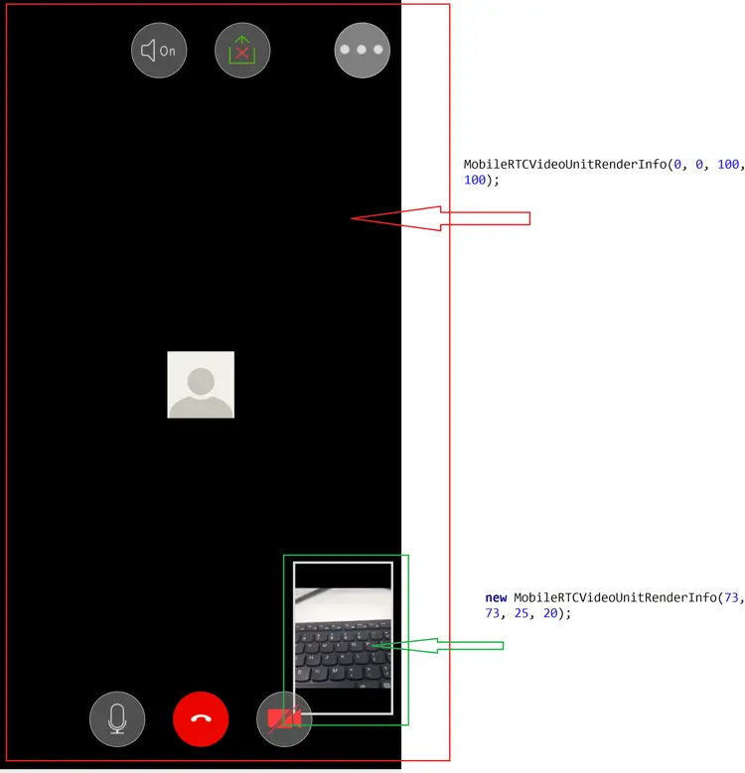Open the three-dots more options menu
This screenshot has height=773, width=745.
click(x=363, y=51)
